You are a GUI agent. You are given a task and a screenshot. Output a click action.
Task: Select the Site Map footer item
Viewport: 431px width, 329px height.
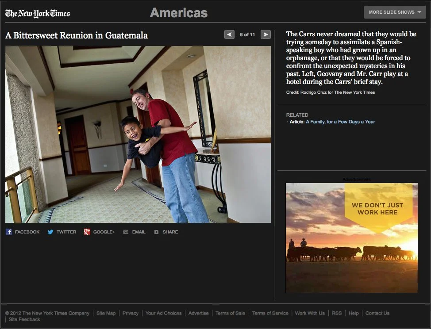[x=106, y=313]
